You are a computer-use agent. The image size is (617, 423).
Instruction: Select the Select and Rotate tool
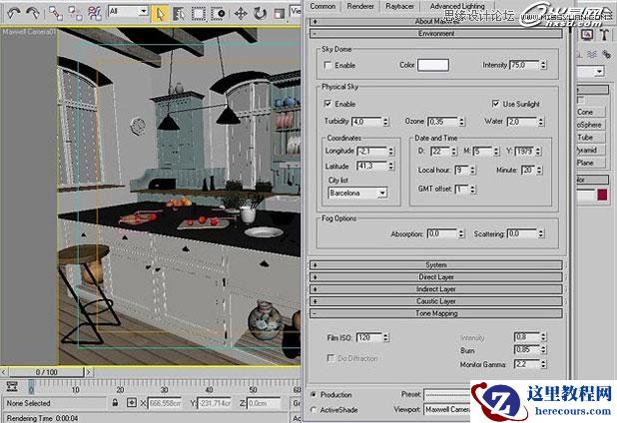pyautogui.click(x=260, y=14)
